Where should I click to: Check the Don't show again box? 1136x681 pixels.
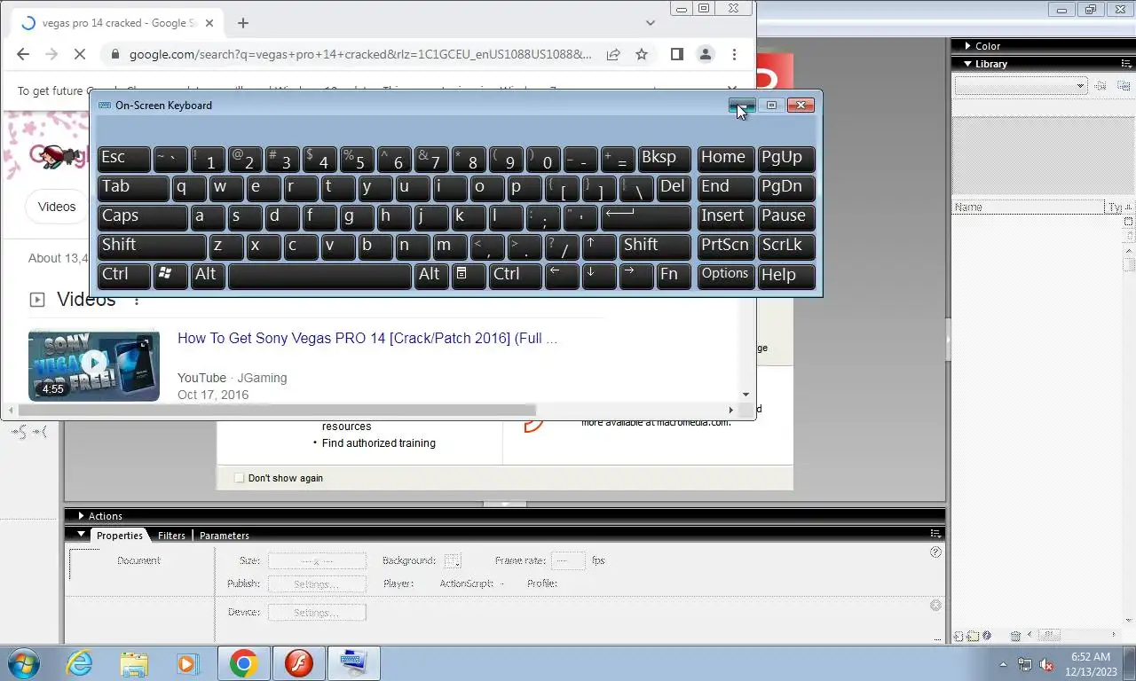[239, 478]
